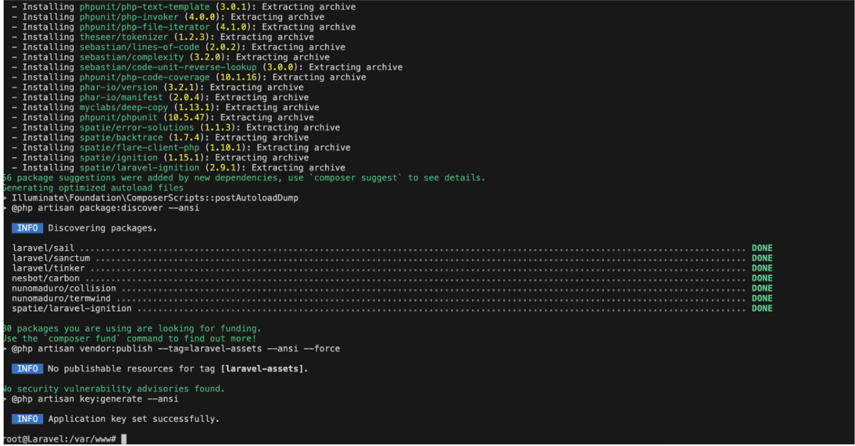Image resolution: width=855 pixels, height=446 pixels.
Task: Click the text 'Application key set successfully.'
Action: coord(134,418)
